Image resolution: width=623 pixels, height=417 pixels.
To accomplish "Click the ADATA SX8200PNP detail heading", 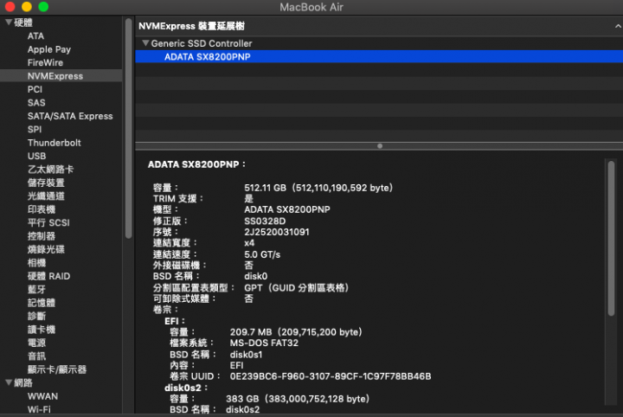I will click(196, 164).
